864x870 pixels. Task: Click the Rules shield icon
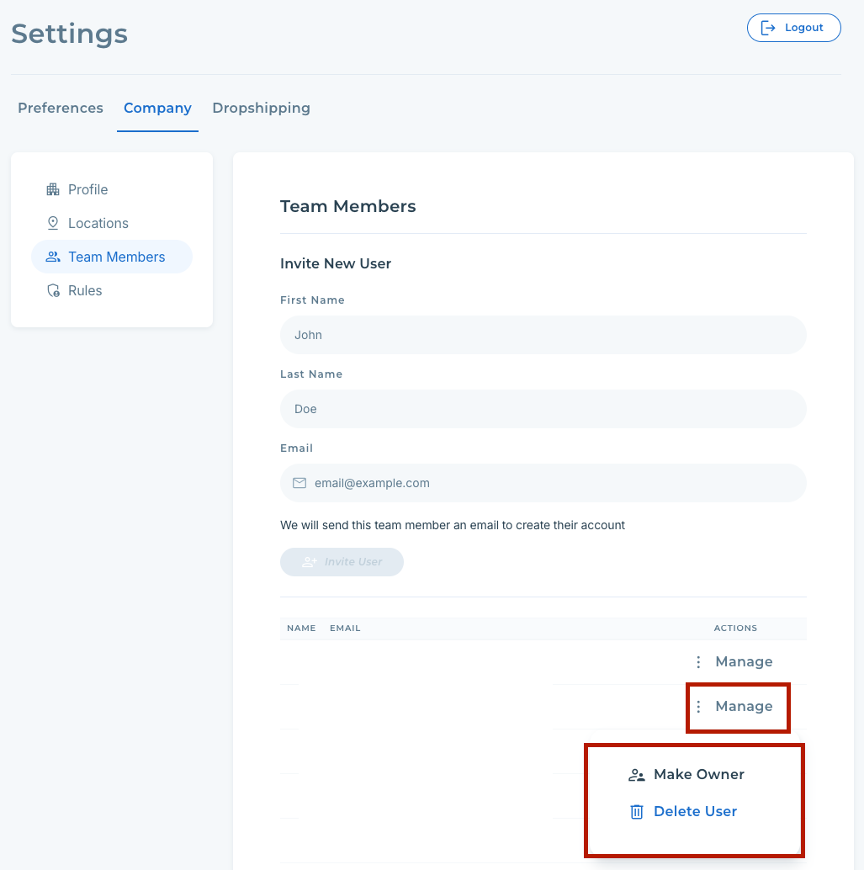(53, 290)
